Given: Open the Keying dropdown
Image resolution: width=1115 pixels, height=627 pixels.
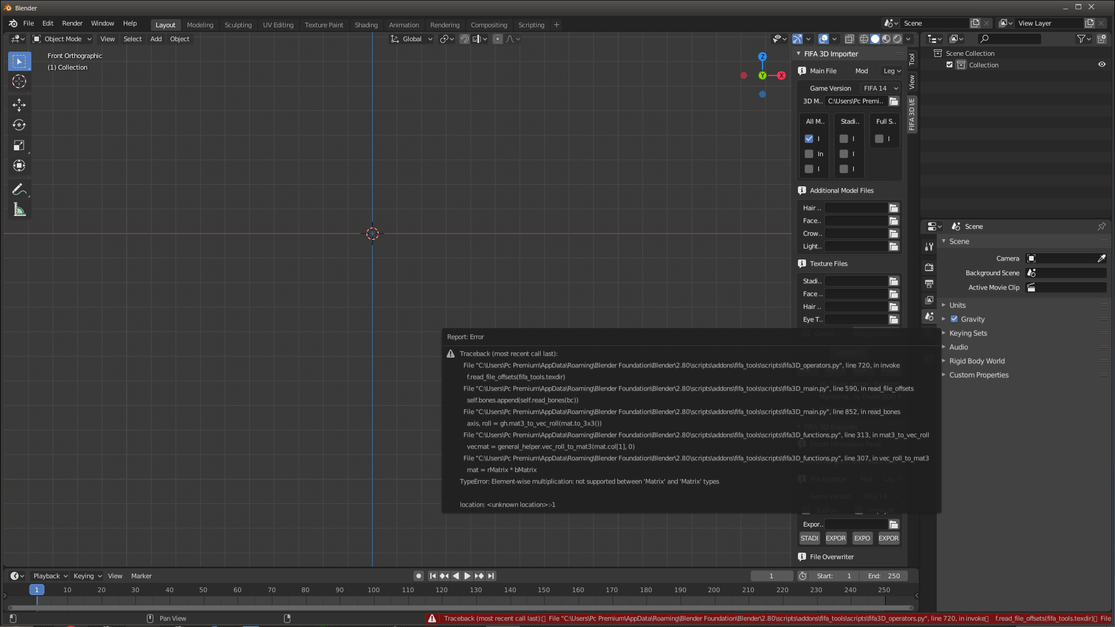Looking at the screenshot, I should coord(87,576).
